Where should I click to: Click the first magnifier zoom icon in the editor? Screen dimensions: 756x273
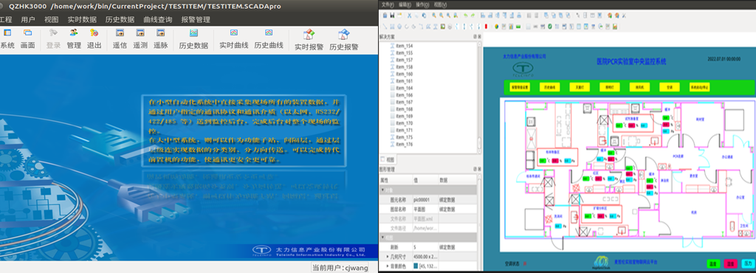tap(434, 15)
